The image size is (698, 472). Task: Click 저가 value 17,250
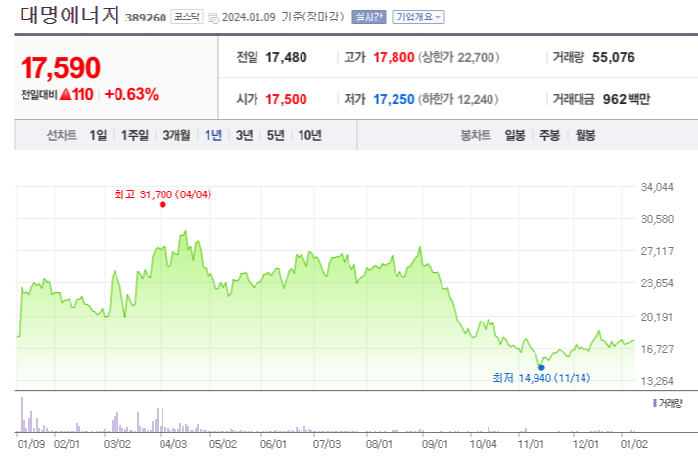394,99
